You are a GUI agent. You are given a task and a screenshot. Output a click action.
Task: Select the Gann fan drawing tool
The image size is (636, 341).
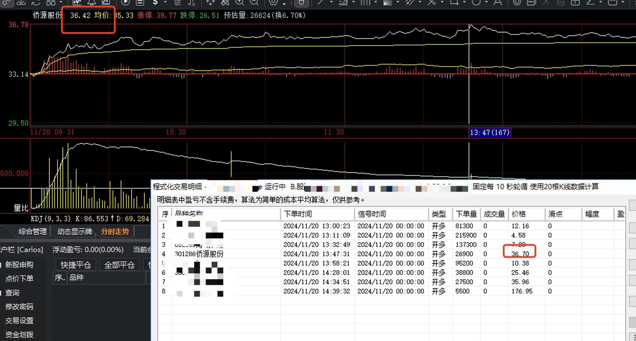387,2
